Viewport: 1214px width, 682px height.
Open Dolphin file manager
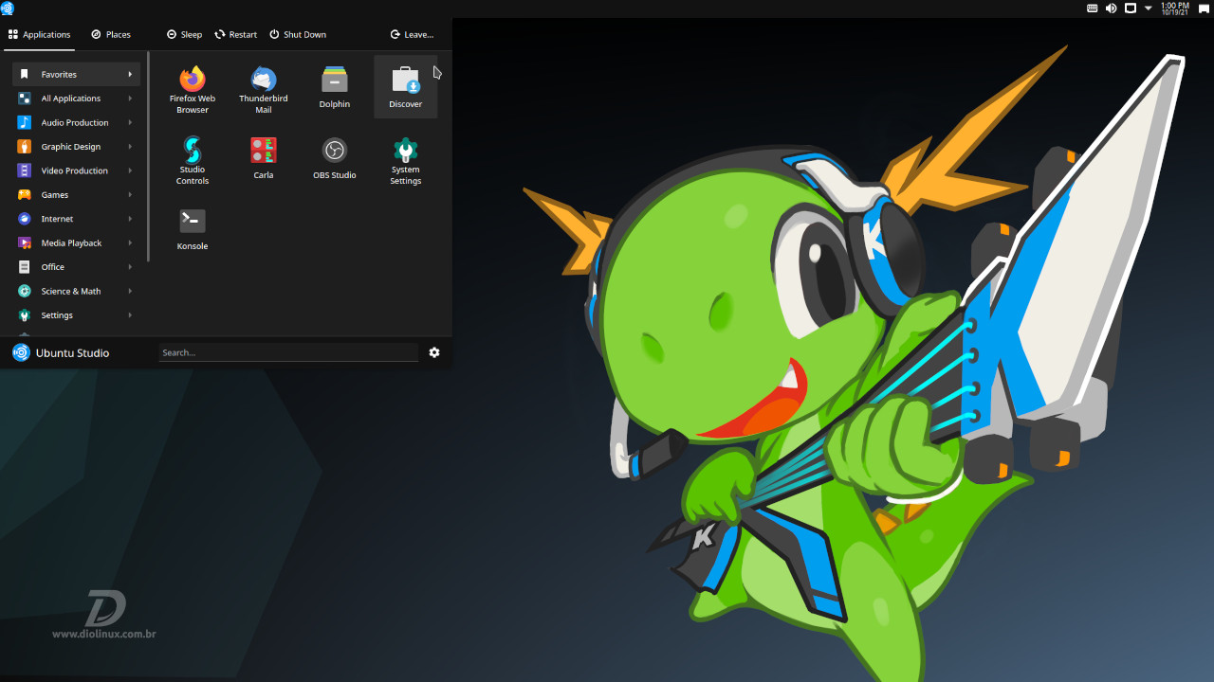(335, 87)
